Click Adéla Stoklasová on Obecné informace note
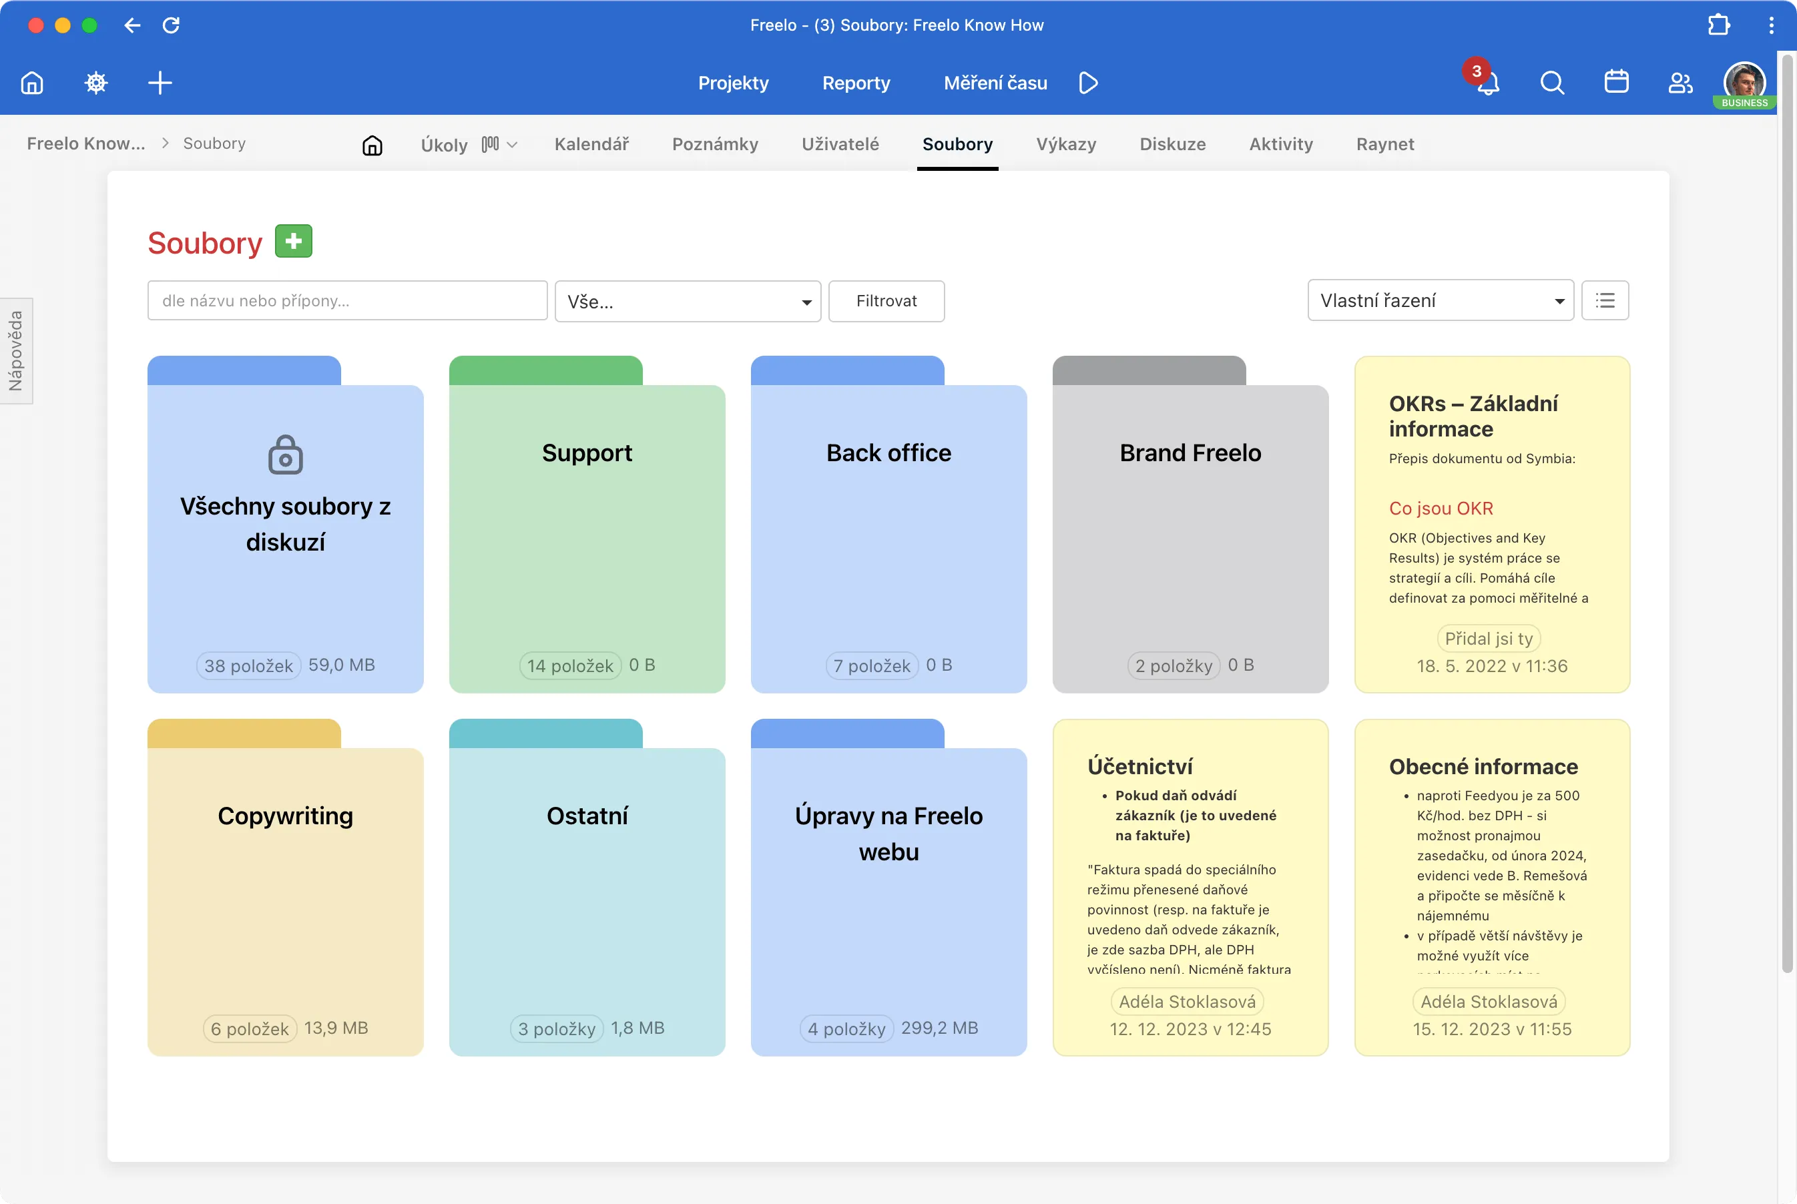The height and width of the screenshot is (1204, 1797). pyautogui.click(x=1490, y=1001)
